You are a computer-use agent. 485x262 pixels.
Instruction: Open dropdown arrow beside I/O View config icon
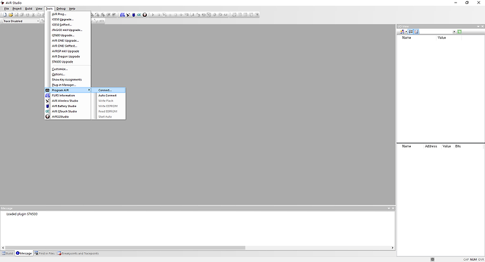[x=406, y=32]
